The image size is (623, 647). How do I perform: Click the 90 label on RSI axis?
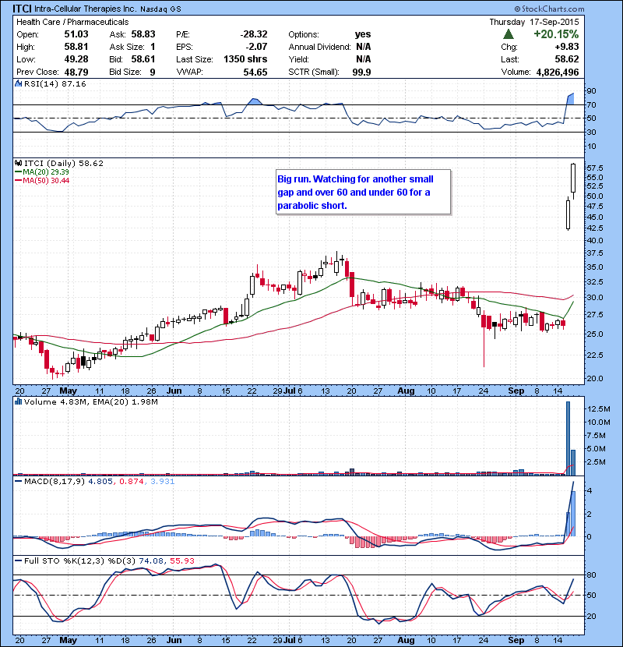pos(591,91)
